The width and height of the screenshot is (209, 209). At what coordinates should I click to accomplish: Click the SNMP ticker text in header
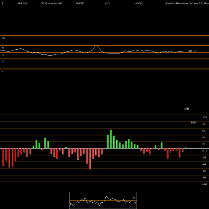(x=139, y=3)
